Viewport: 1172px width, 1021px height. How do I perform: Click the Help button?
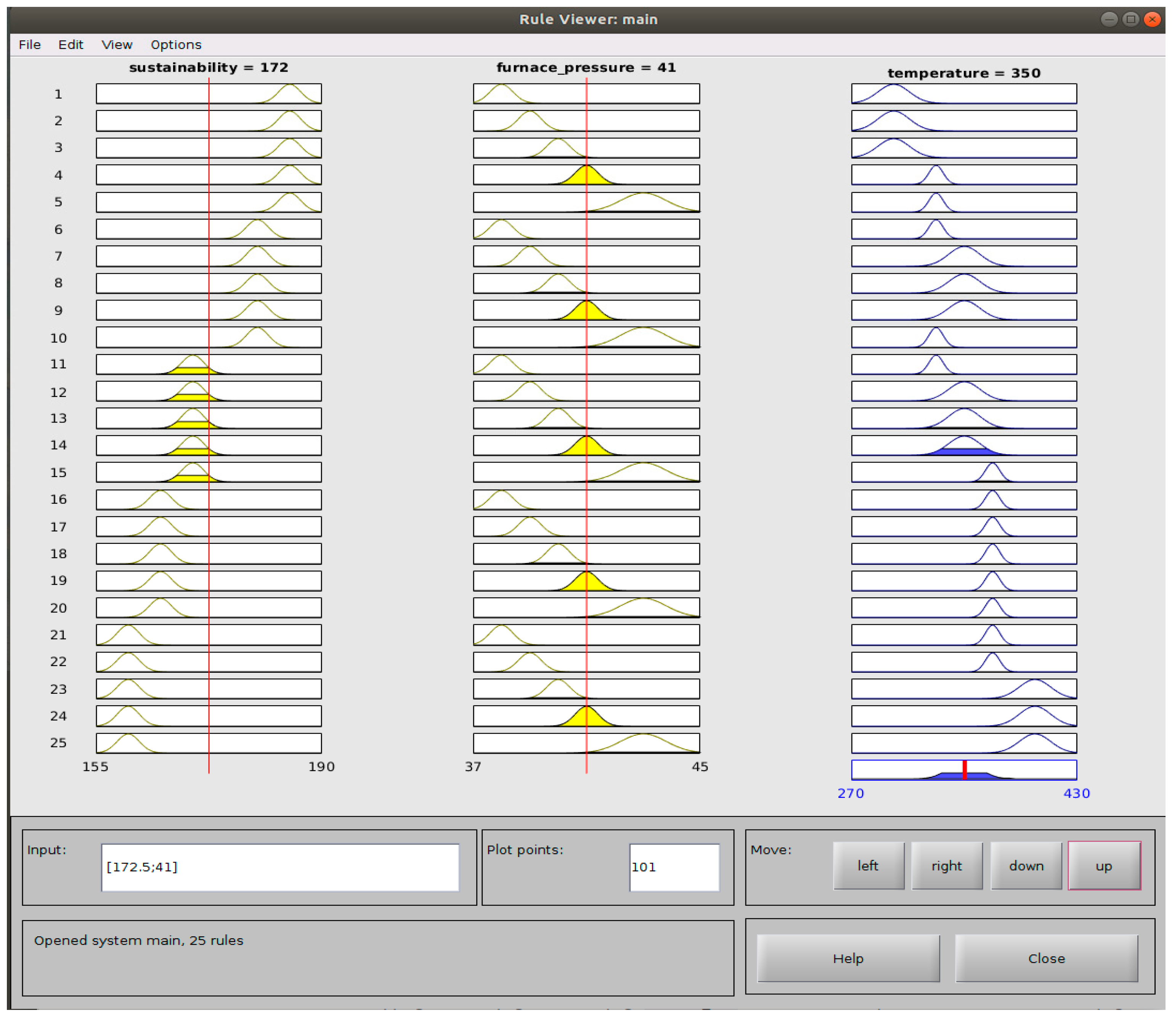click(848, 958)
